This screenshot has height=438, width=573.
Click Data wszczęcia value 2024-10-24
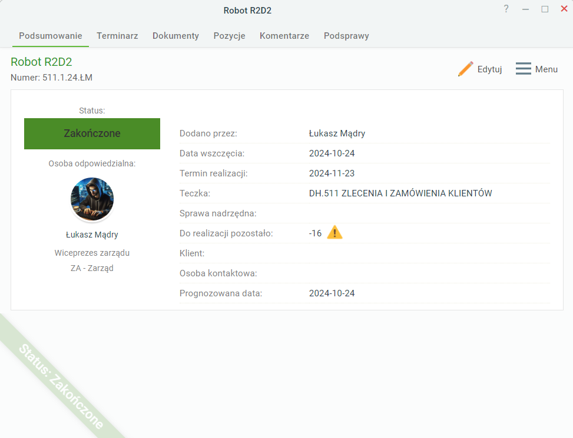coord(332,153)
